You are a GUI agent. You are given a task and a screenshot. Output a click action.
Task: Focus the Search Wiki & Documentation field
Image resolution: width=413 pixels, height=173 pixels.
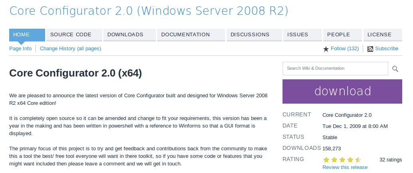tap(335, 69)
